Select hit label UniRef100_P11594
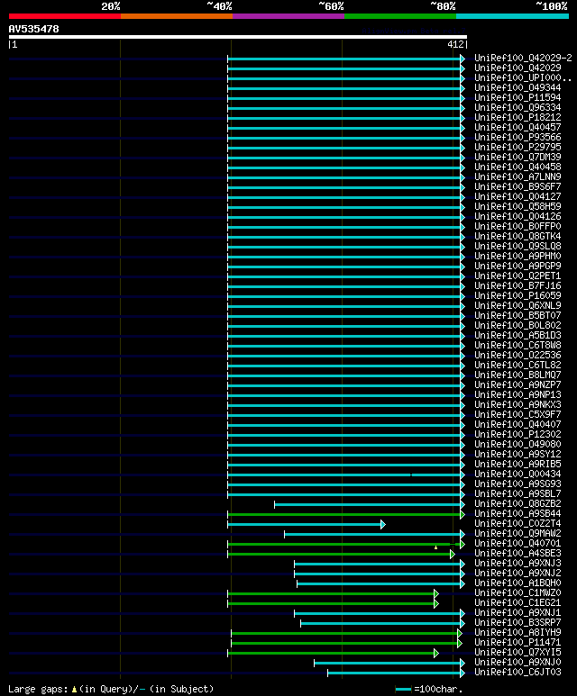 point(517,97)
